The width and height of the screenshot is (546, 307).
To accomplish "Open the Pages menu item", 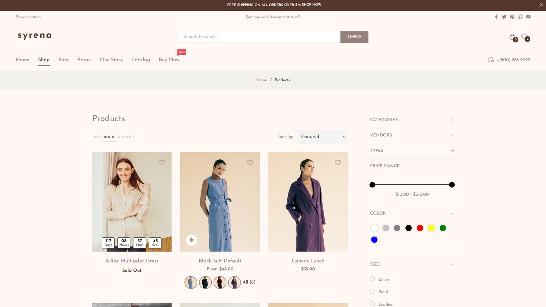I will [84, 60].
